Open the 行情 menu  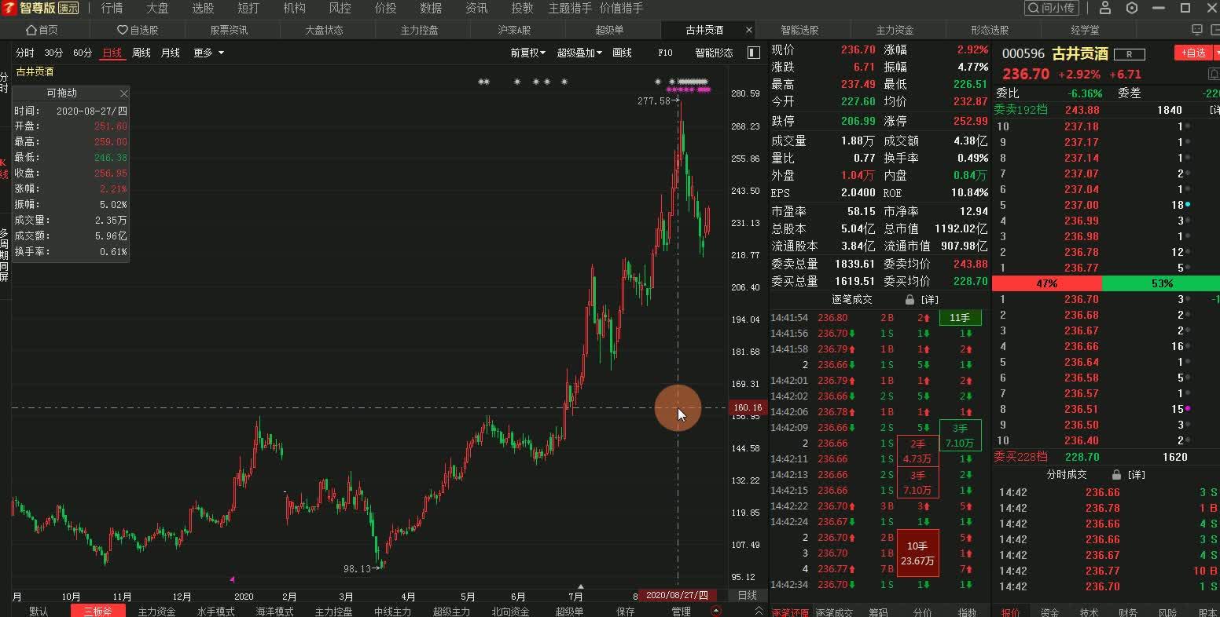(x=112, y=8)
